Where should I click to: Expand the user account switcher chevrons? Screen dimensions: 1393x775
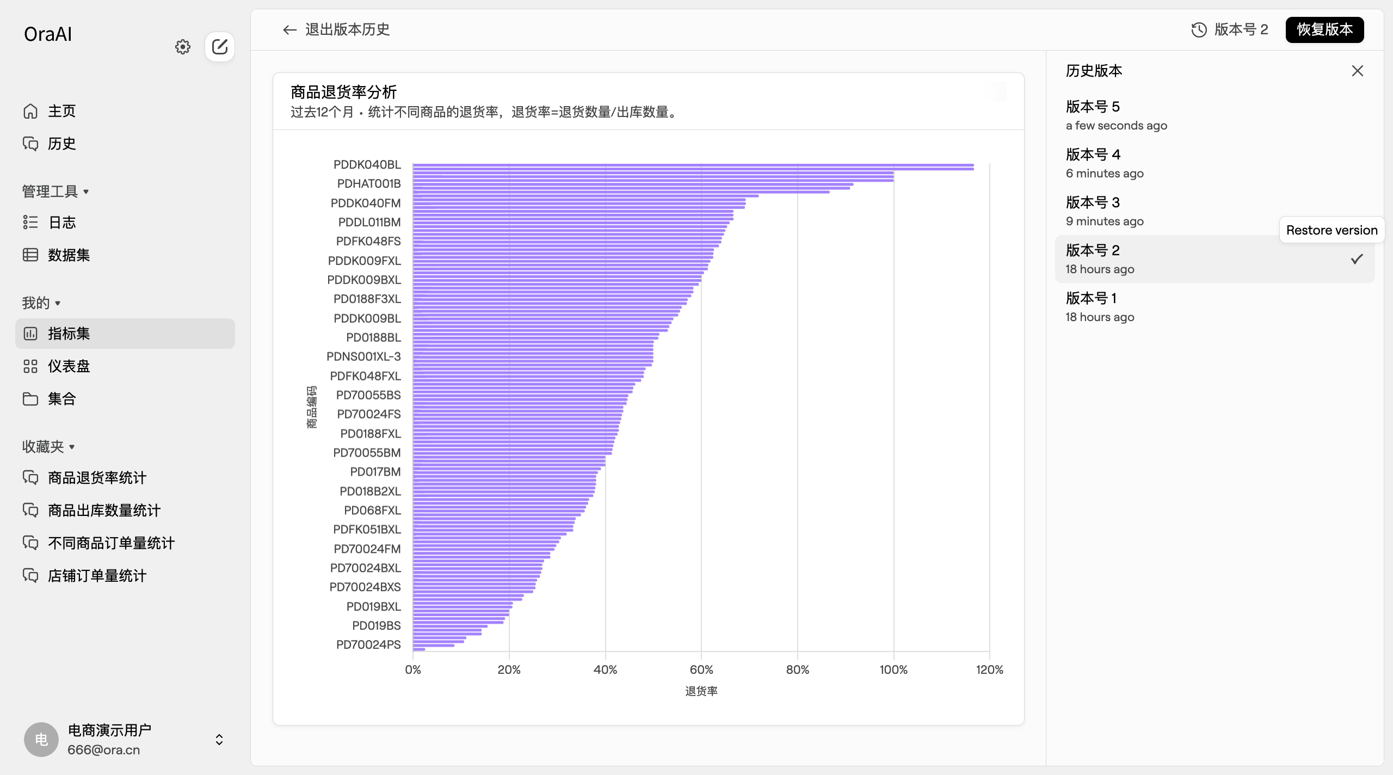(x=219, y=740)
